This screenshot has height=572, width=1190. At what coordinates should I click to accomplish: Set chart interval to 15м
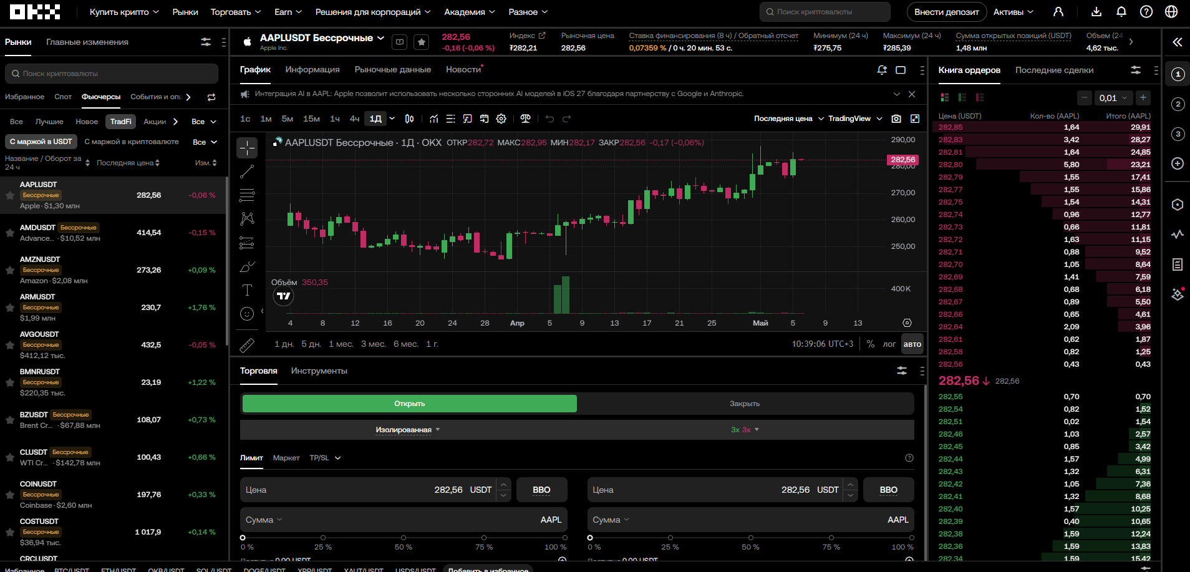coord(311,119)
